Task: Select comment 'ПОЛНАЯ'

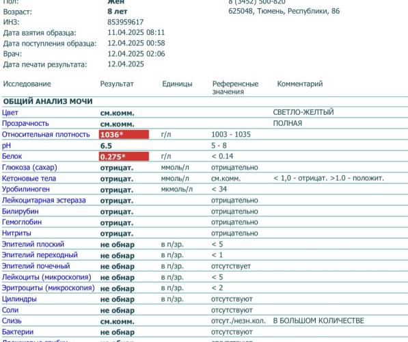Action: (x=288, y=123)
